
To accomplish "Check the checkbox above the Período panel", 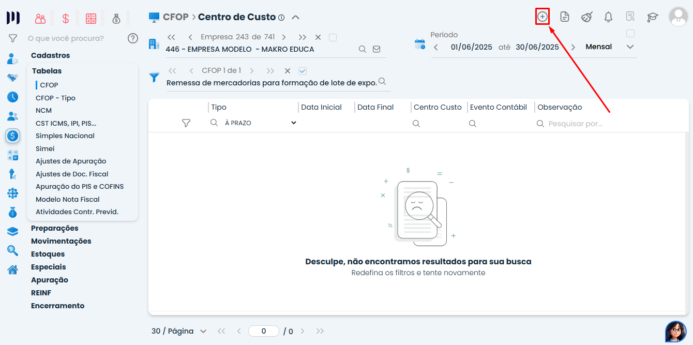I will pyautogui.click(x=630, y=33).
